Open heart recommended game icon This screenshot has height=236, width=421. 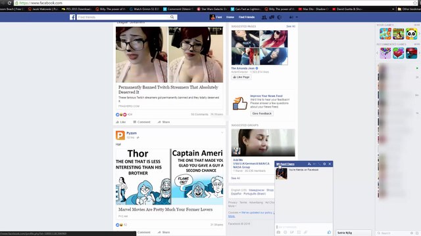coord(398,53)
